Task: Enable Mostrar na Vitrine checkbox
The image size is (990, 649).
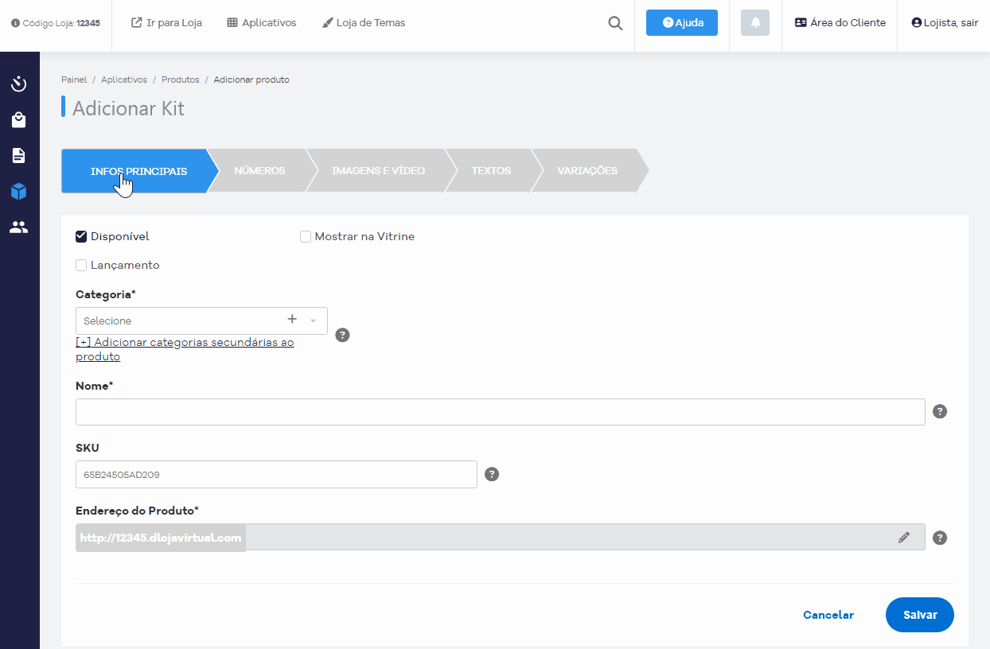Action: click(306, 236)
